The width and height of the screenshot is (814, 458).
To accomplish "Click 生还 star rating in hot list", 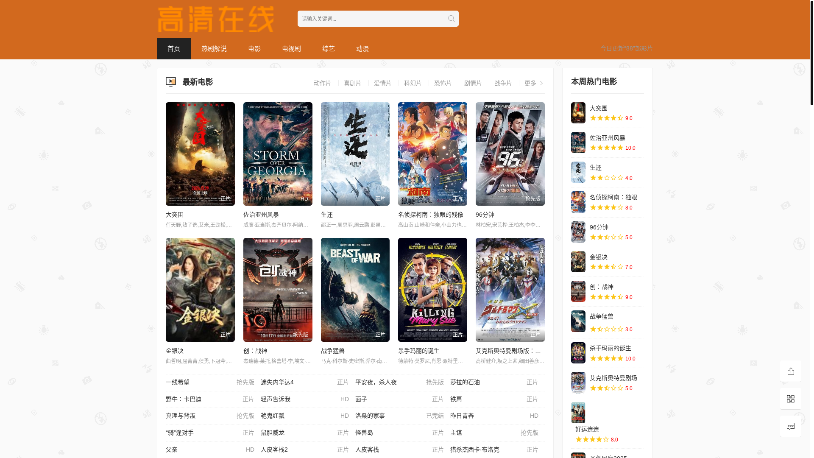I will [607, 178].
